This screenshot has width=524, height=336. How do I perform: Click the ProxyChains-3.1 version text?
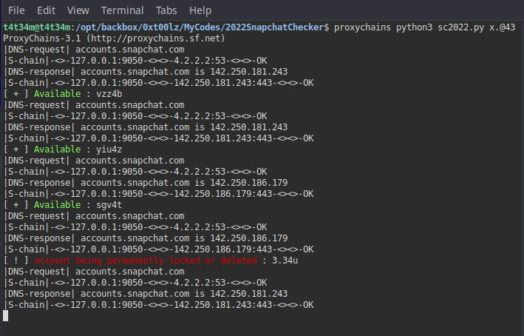(x=43, y=38)
